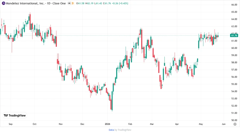Click the Sep label on time axis
The height and width of the screenshot is (133, 240).
pyautogui.click(x=11, y=124)
